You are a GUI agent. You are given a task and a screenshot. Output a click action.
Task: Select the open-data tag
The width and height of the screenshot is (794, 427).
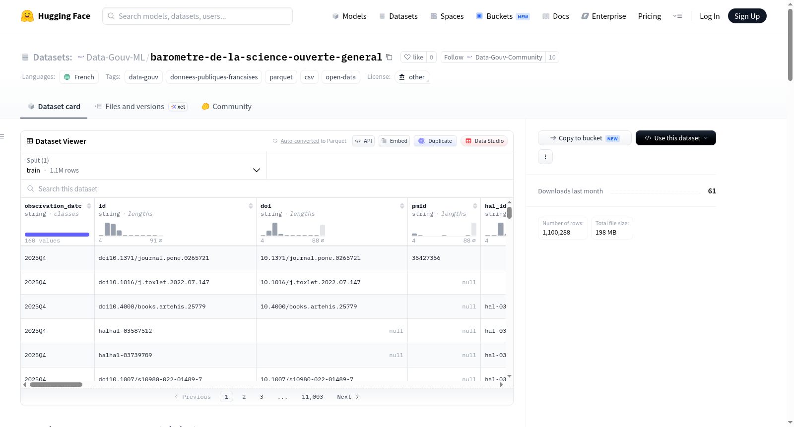click(340, 77)
